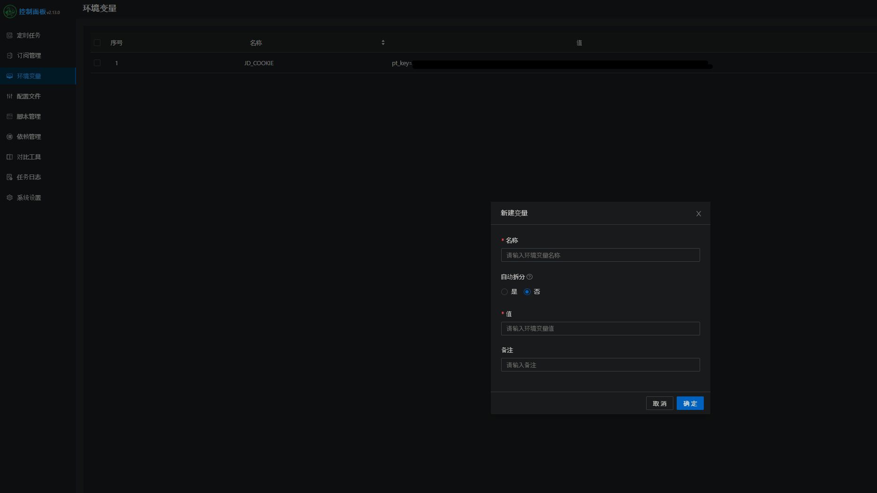This screenshot has height=493, width=877.
Task: Click the 依赖管理 dependency icon
Action: [9, 137]
